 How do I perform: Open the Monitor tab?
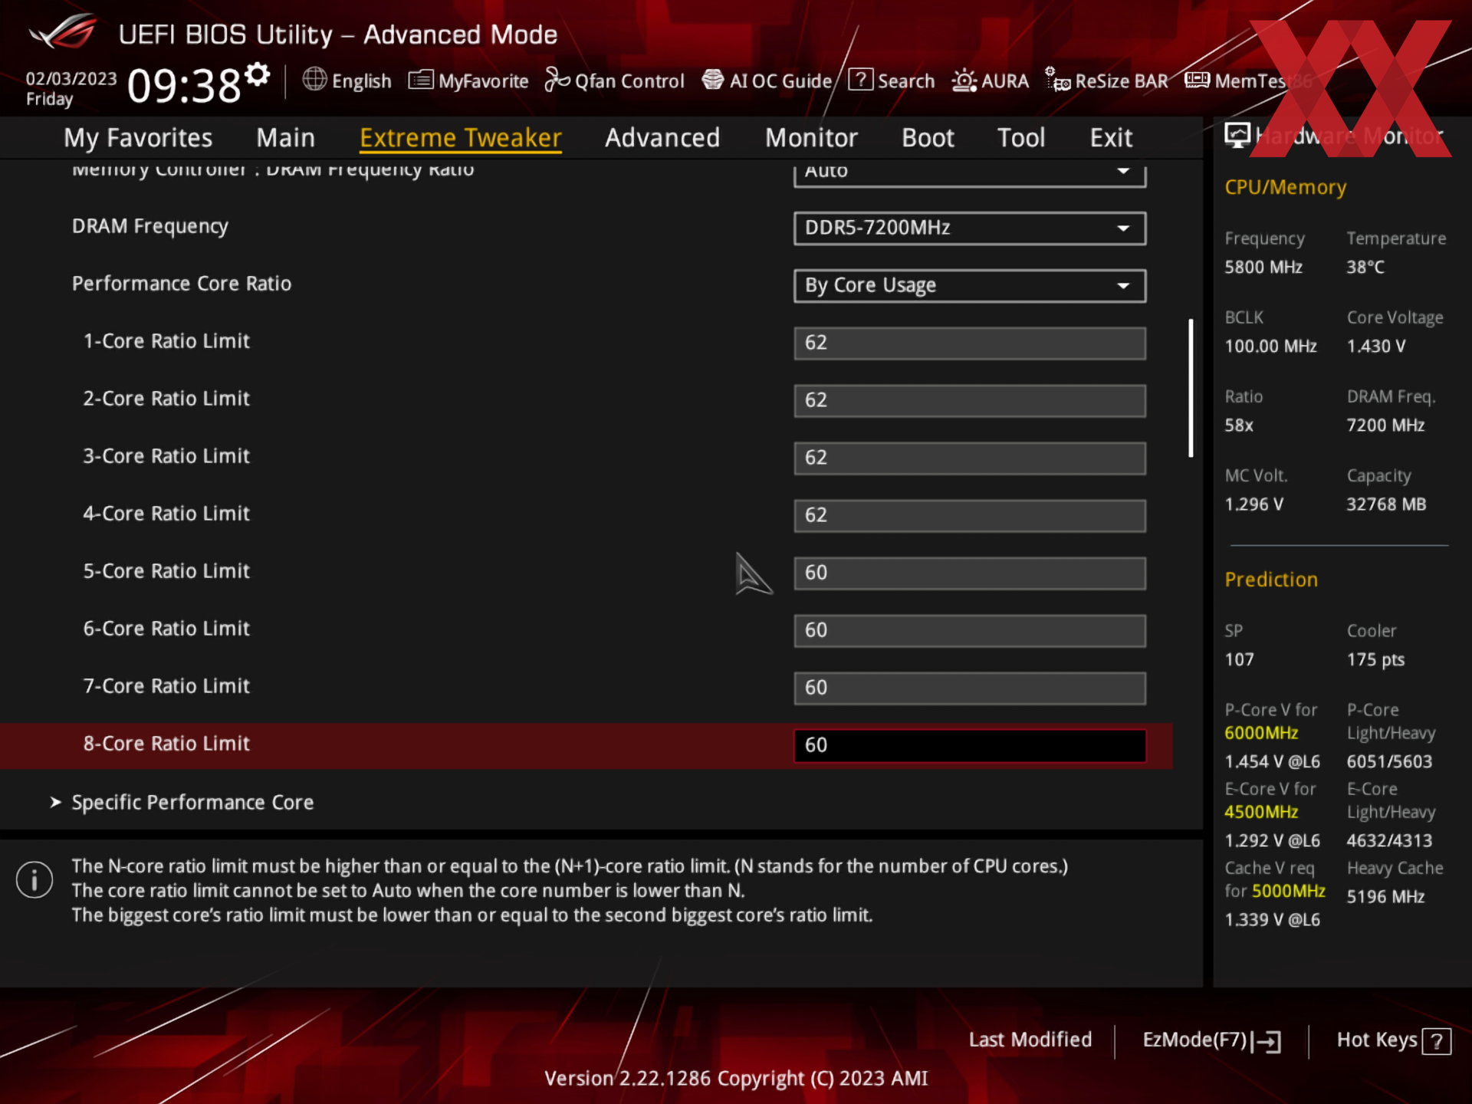point(811,137)
